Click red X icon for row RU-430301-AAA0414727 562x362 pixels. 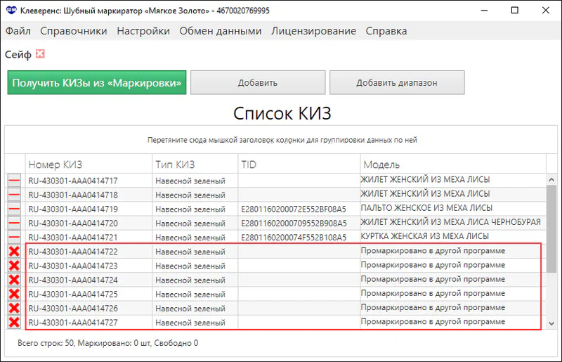coord(14,322)
